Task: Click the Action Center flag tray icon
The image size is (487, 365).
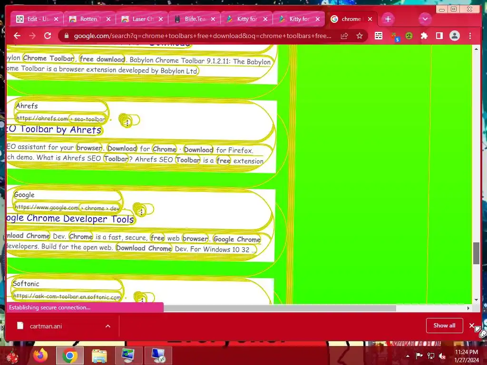Action: click(419, 356)
